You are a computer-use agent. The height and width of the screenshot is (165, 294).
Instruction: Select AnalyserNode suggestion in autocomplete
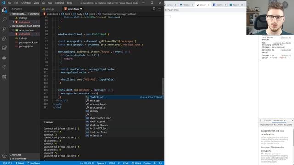[124, 132]
